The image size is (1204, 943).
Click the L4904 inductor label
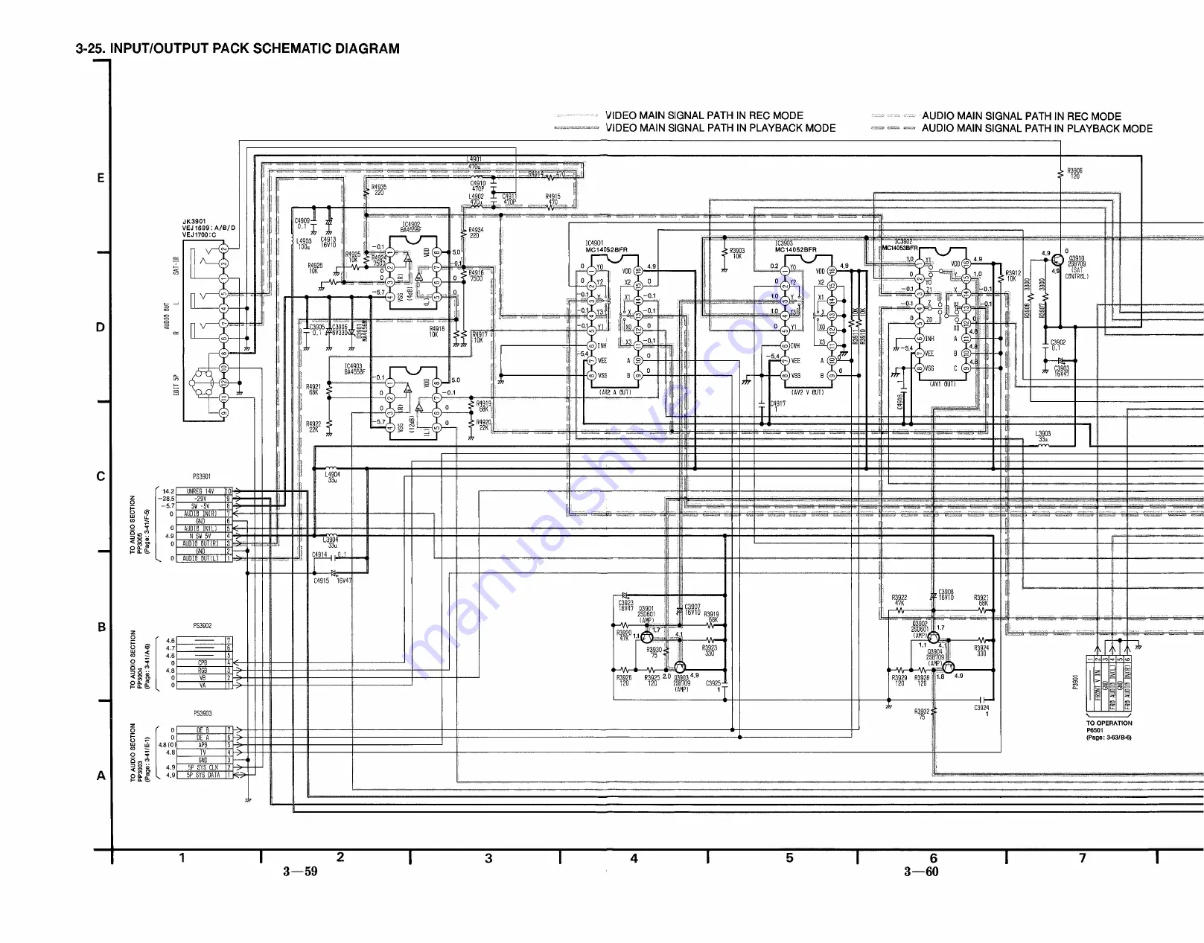pos(332,477)
